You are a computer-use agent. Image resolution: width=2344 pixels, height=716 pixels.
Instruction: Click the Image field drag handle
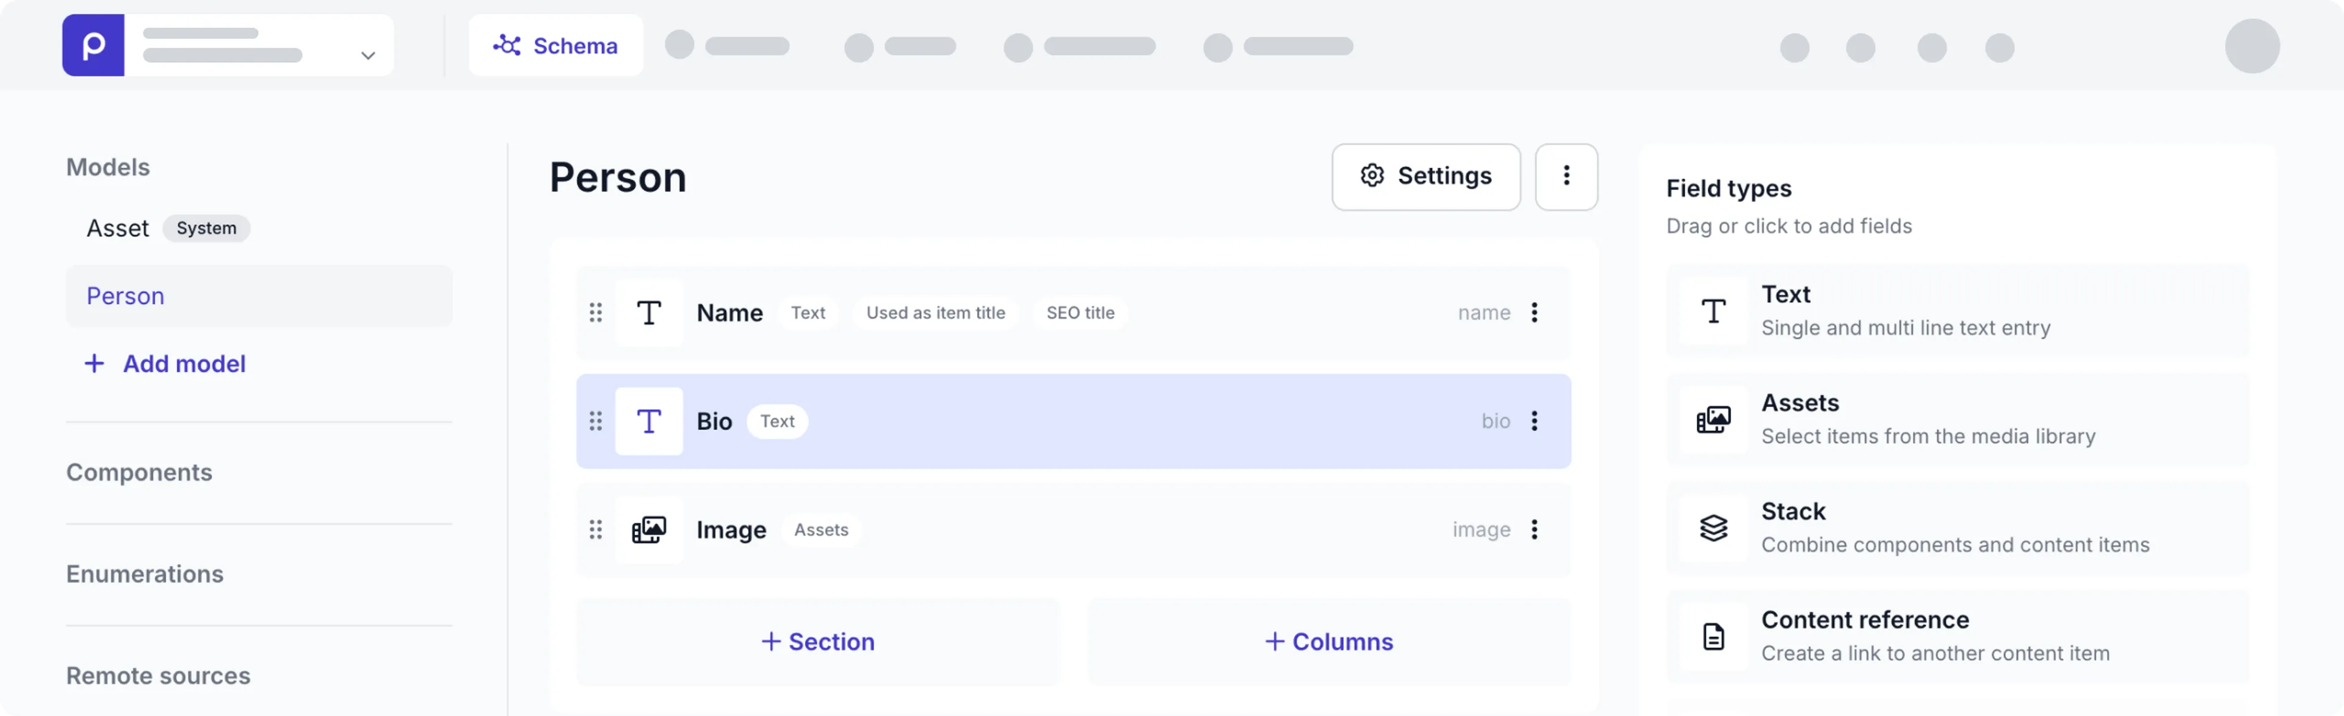pyautogui.click(x=595, y=529)
